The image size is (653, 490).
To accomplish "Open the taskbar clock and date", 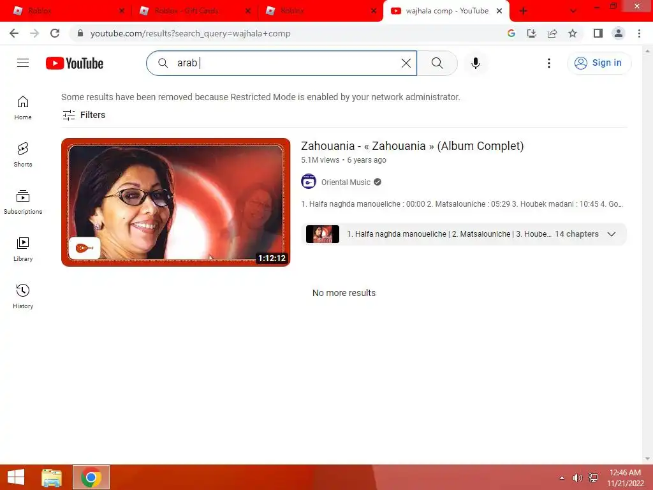I will pos(625,478).
